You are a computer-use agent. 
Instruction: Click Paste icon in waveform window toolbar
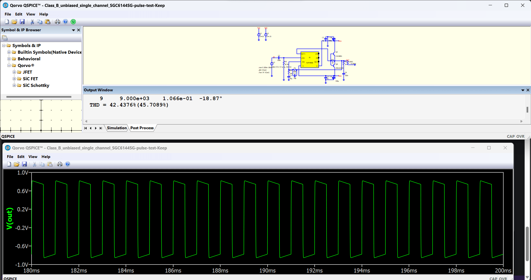50,164
